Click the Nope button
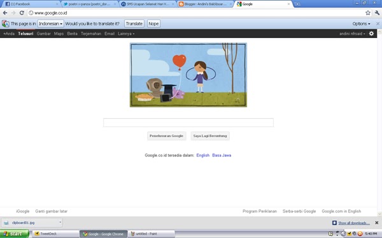The height and width of the screenshot is (238, 382). pos(153,23)
